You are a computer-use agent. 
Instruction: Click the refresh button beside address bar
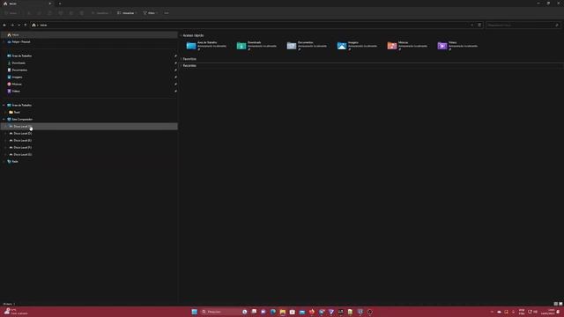479,26
